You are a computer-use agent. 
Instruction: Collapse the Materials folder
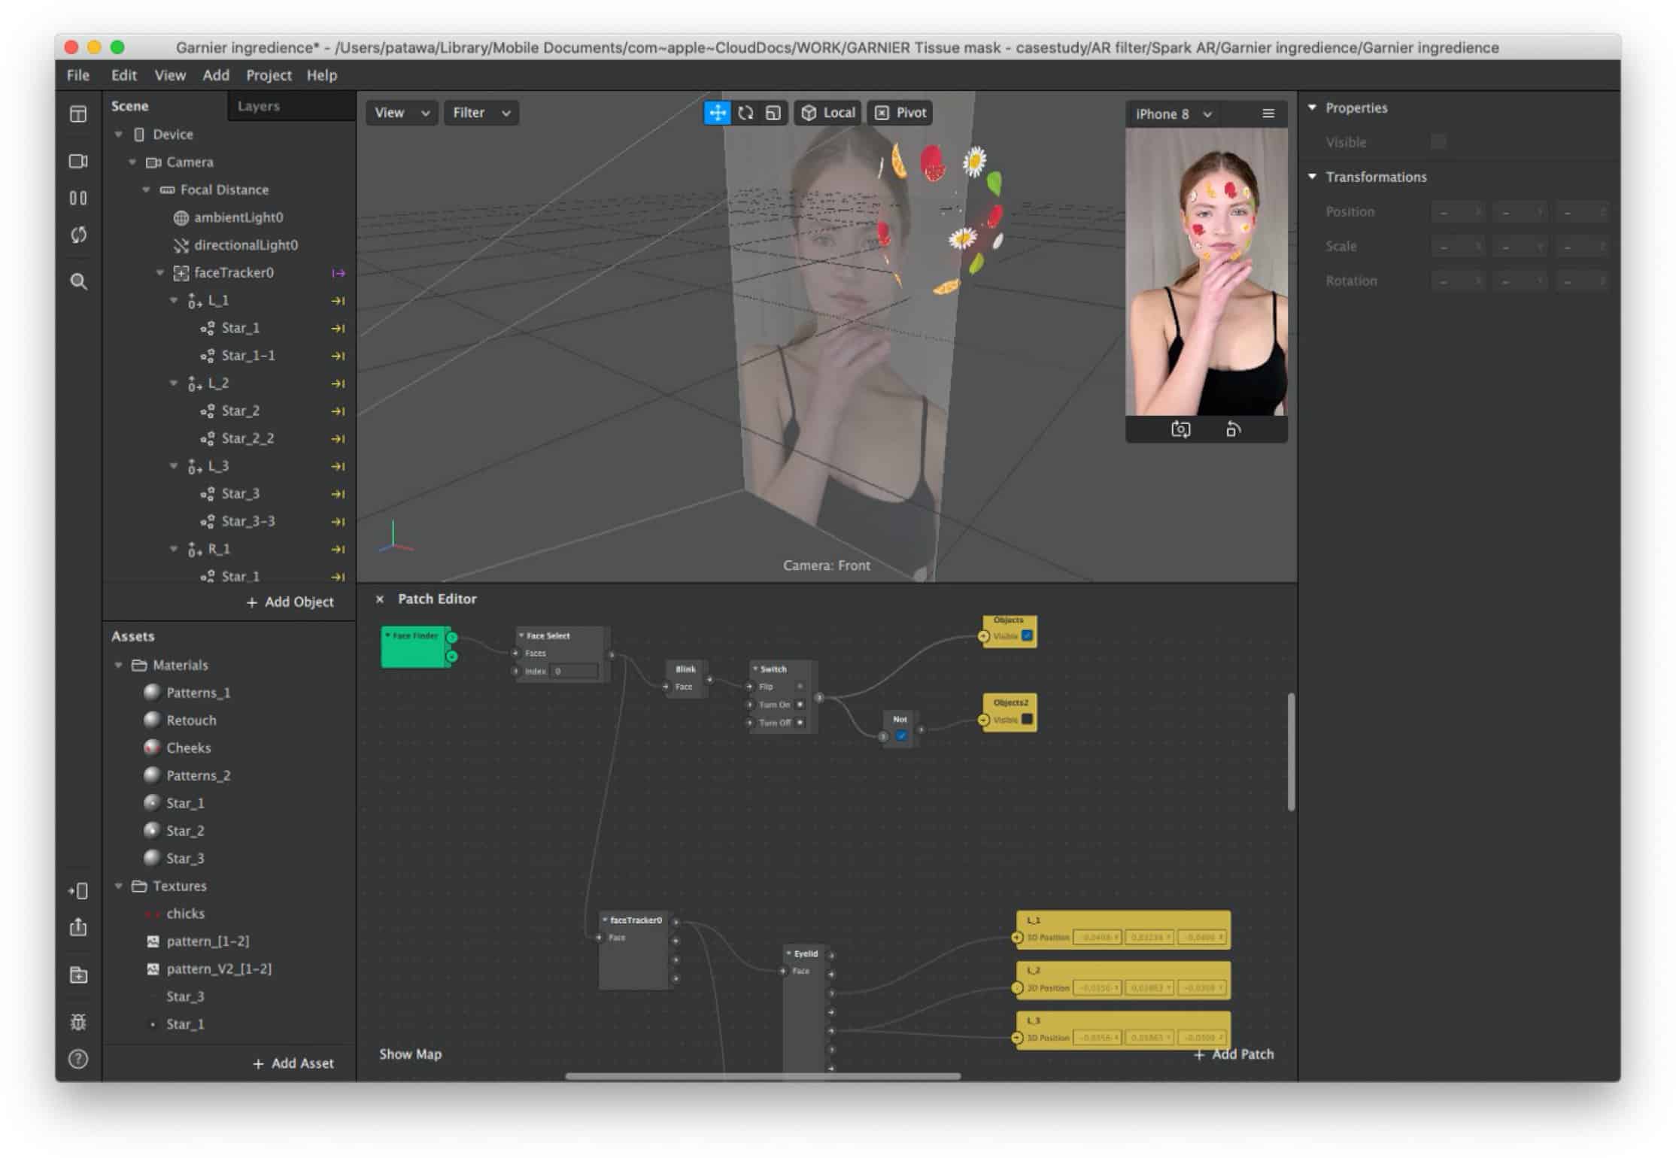(118, 665)
